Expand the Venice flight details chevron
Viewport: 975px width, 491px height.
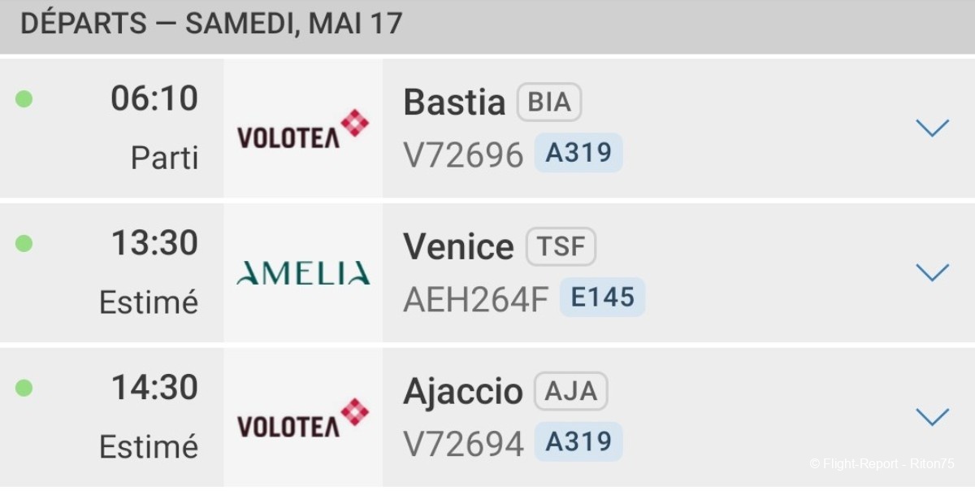click(932, 272)
